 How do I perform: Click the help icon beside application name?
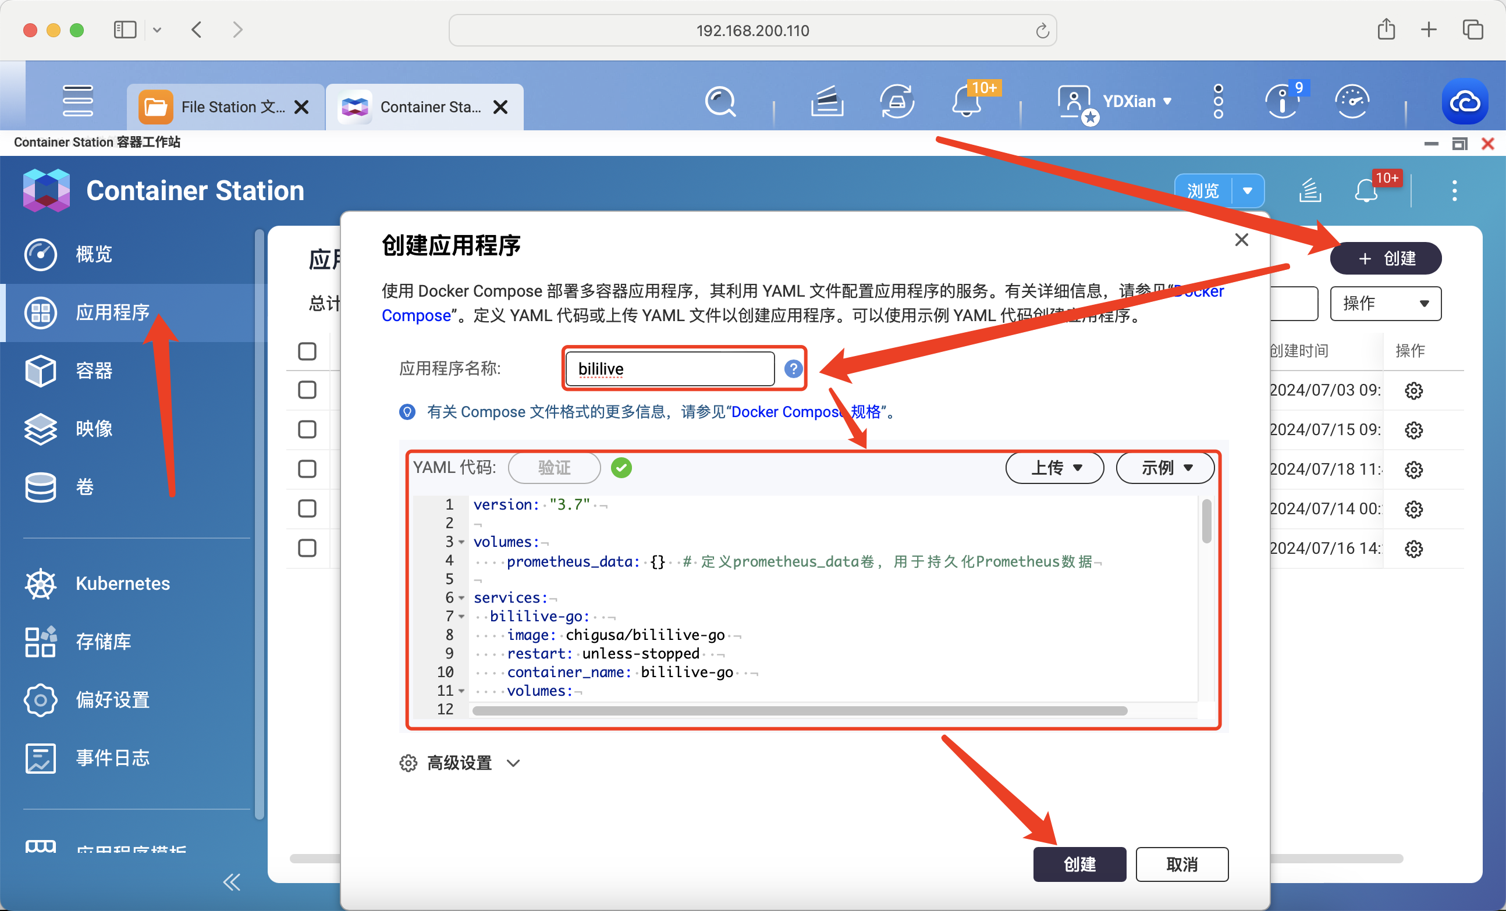(x=793, y=368)
